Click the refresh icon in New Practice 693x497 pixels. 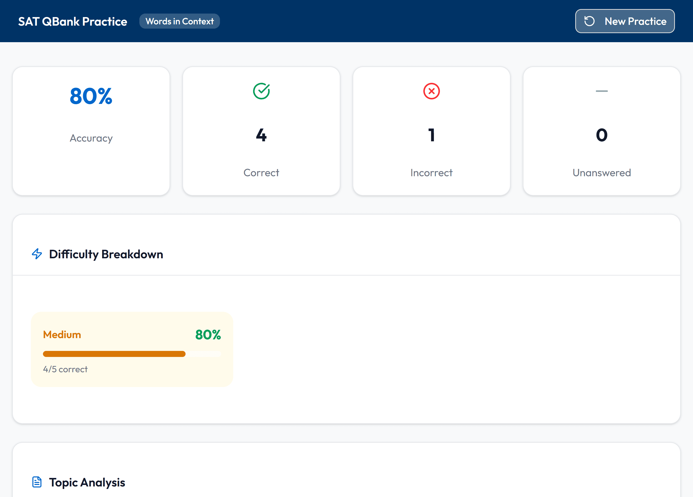[x=589, y=21]
